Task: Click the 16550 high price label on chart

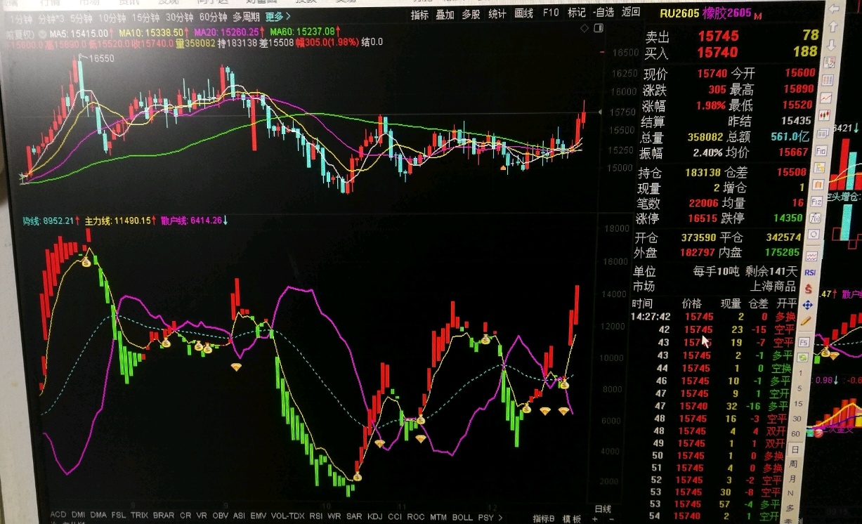Action: click(x=101, y=59)
